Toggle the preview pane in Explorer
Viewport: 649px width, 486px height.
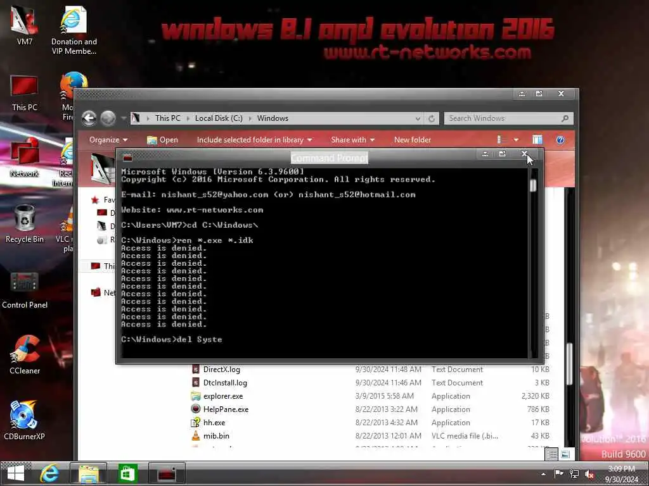[x=537, y=140]
